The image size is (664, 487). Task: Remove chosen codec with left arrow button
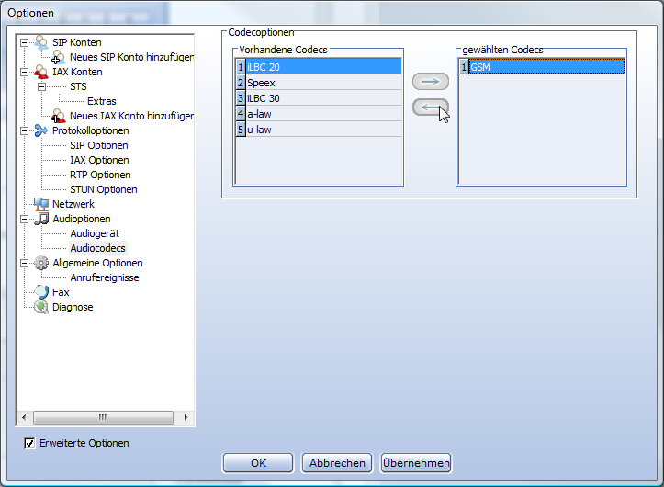430,108
